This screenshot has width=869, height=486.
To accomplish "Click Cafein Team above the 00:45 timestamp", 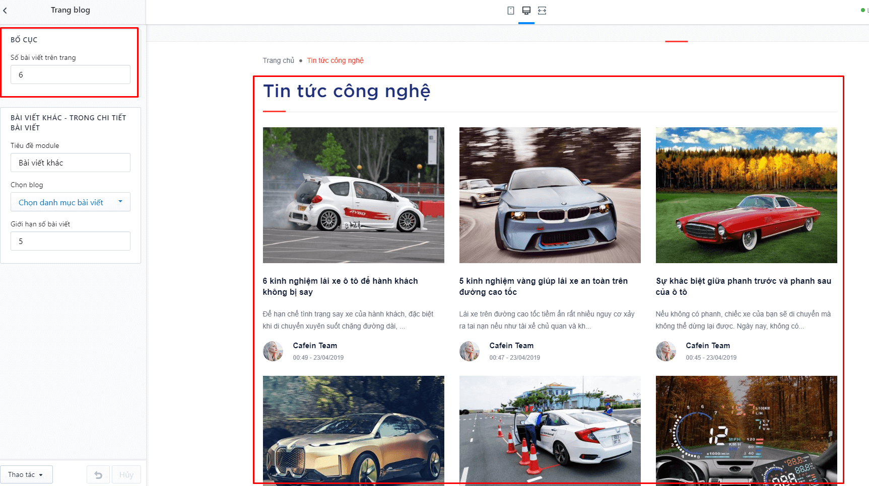I will [708, 346].
